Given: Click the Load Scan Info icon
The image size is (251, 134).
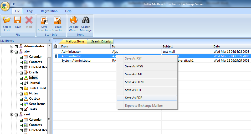Looking at the screenshot, I should point(58,20).
